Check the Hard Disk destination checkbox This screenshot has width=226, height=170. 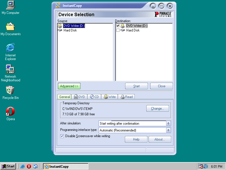tap(118, 30)
